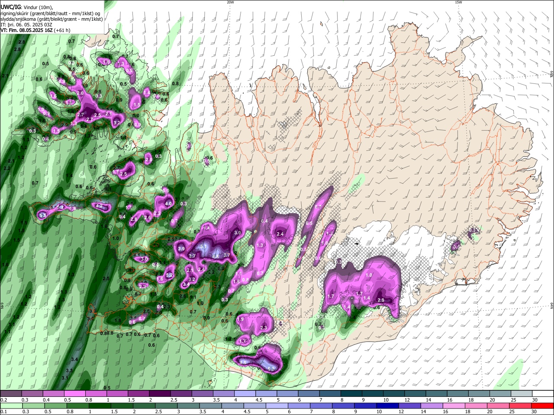554x415 pixels.
Task: Click the 0.2 label starting the snow scale
Action: (3, 400)
